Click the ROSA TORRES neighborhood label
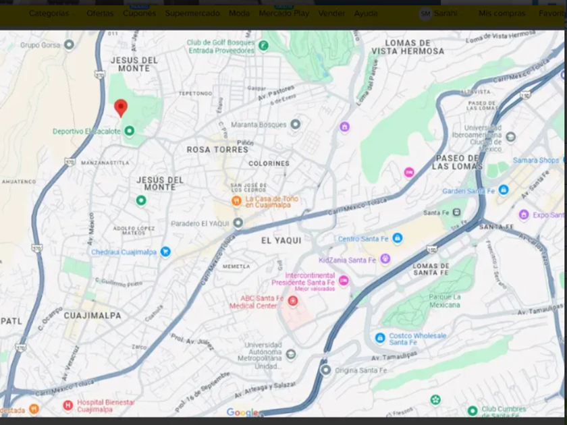The height and width of the screenshot is (425, 567). point(217,150)
